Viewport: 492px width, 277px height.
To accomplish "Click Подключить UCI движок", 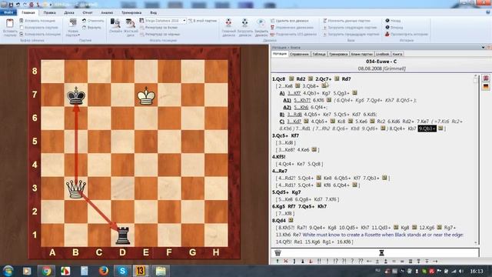I will [x=294, y=34].
